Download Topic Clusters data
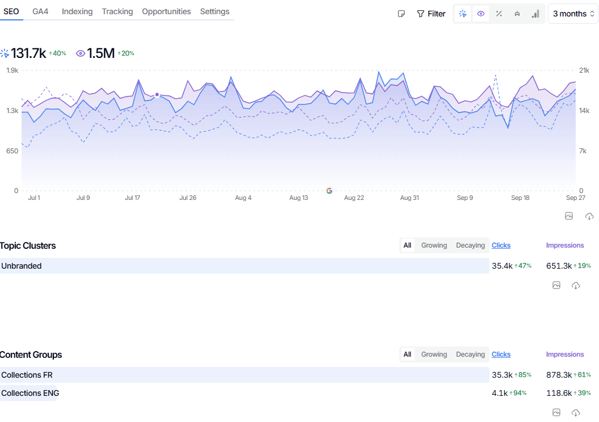This screenshot has width=599, height=422. [x=576, y=286]
